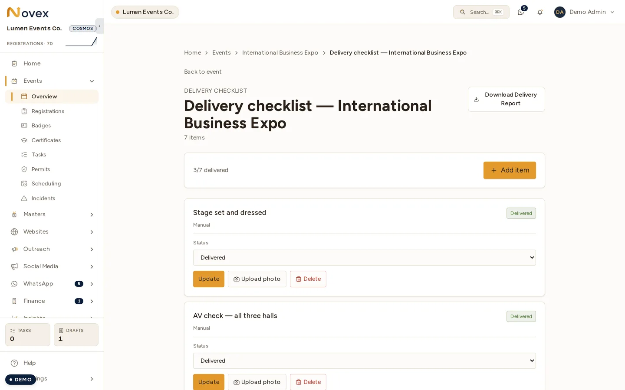This screenshot has width=625, height=390.
Task: Click the WhatsApp icon in sidebar
Action: [14, 284]
